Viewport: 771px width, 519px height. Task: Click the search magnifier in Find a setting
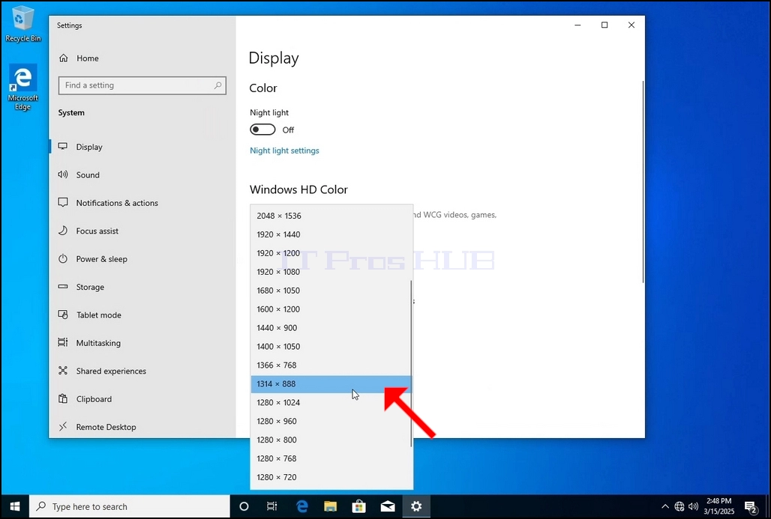tap(217, 85)
